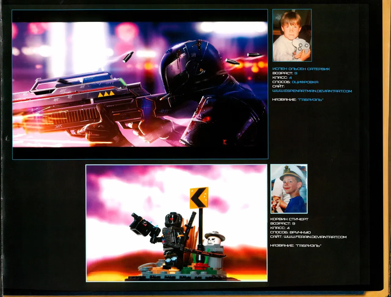Select the name "КОРВИН СТИЧЕРТ"
The image size is (391, 297).
289,219
